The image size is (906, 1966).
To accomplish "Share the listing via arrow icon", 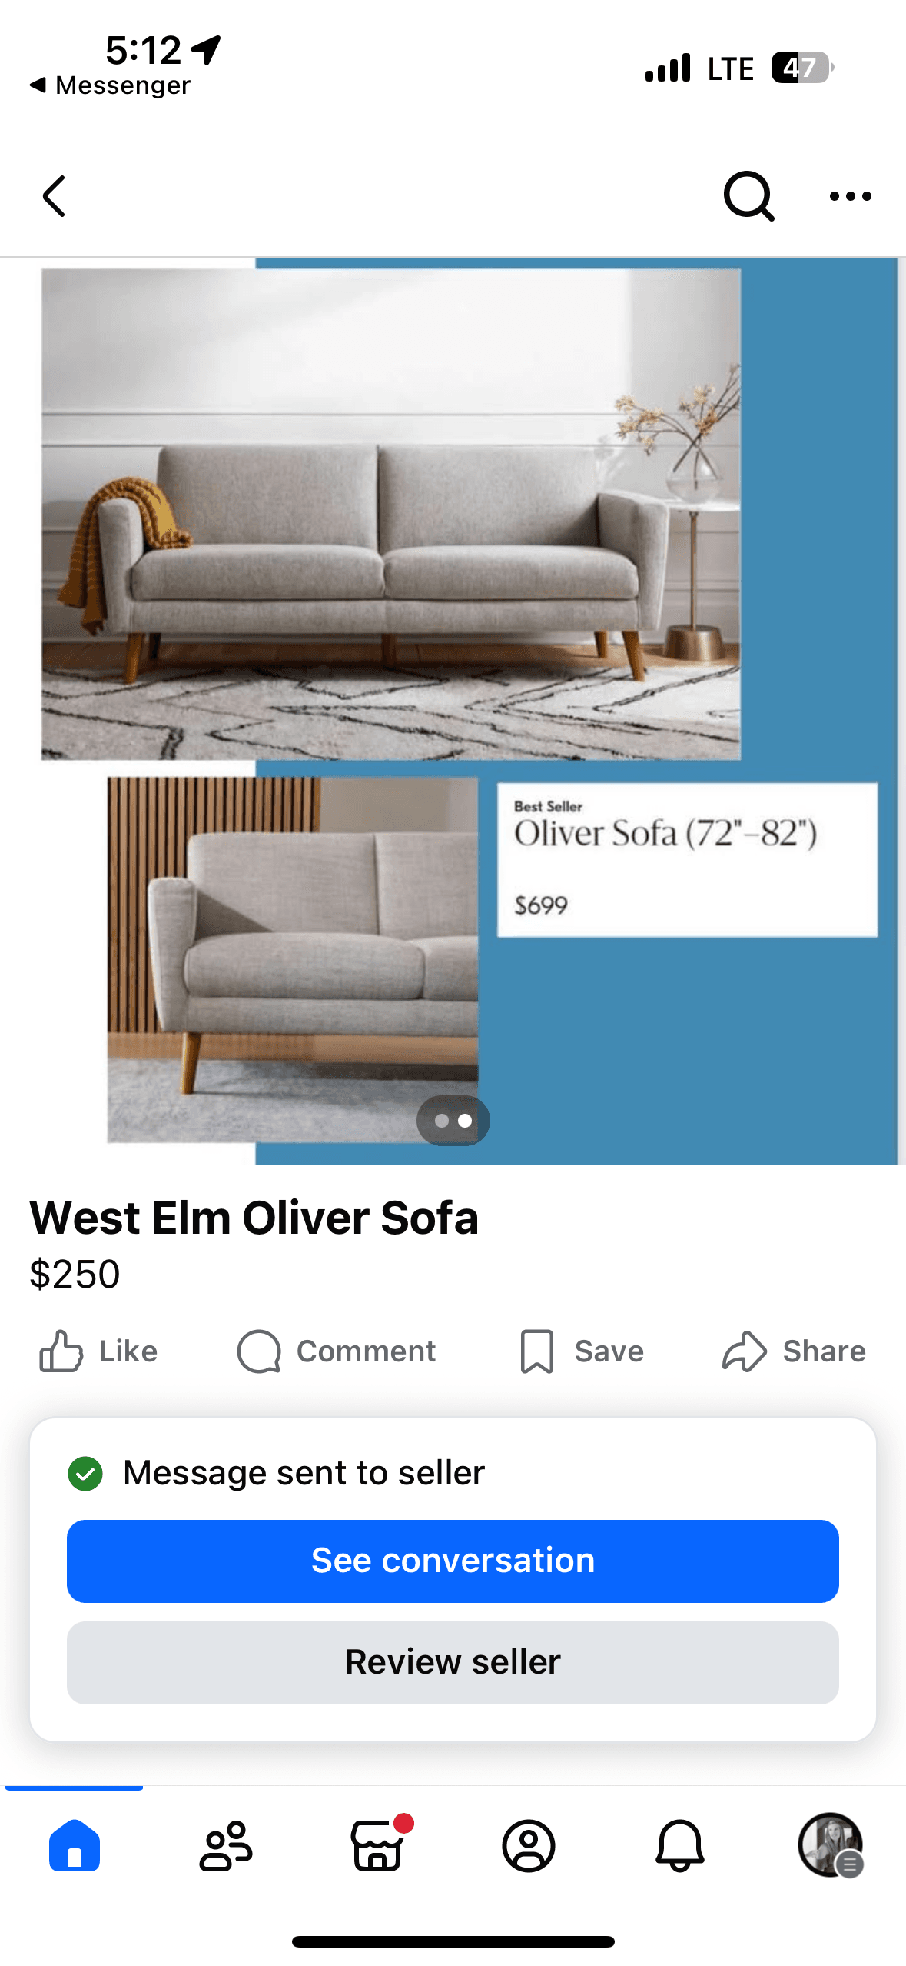I will click(x=744, y=1351).
